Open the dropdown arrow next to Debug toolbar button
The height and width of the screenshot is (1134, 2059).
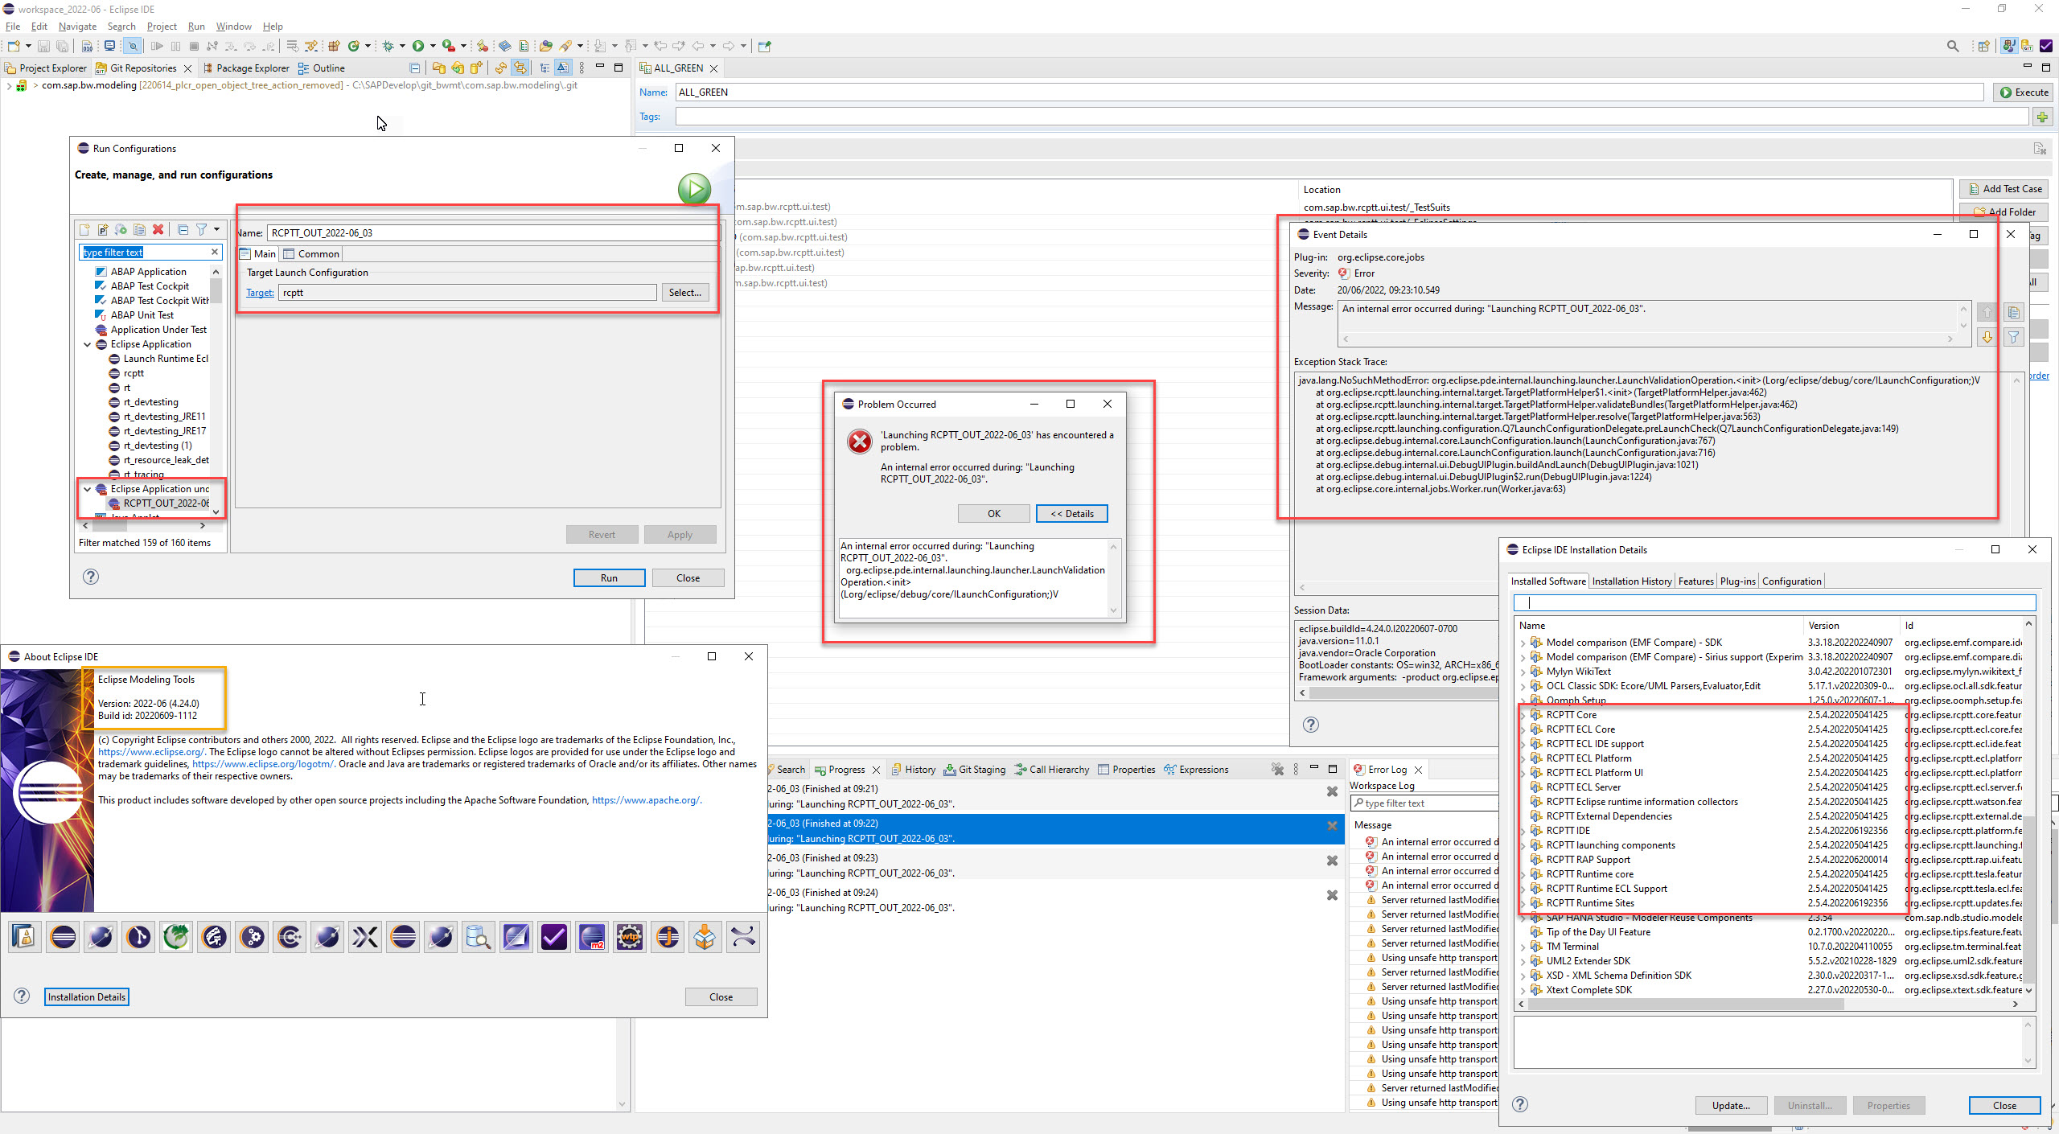pyautogui.click(x=402, y=46)
